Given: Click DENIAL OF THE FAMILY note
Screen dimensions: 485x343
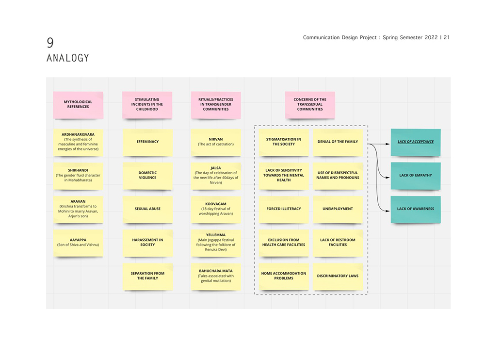Looking at the screenshot, I should 338,142.
